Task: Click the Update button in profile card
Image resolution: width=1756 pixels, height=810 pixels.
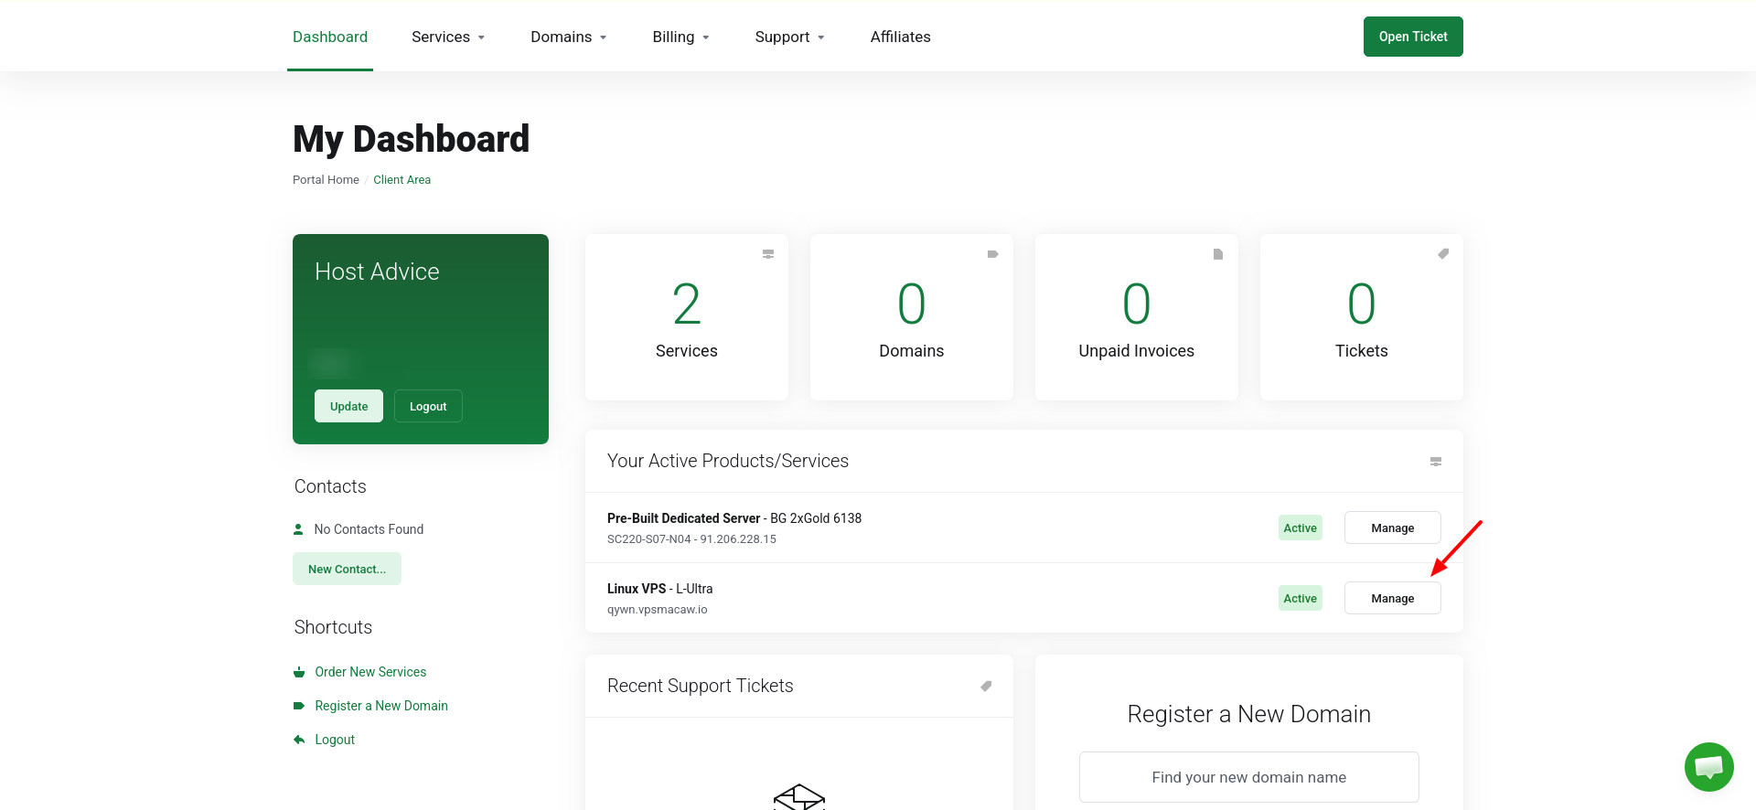Action: (348, 406)
